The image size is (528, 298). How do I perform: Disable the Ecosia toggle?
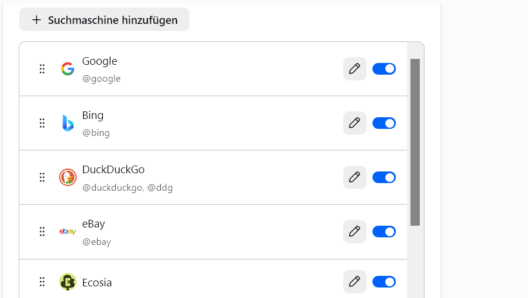tap(384, 282)
